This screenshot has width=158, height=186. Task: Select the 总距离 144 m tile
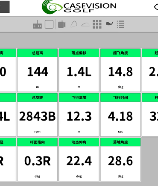(38, 70)
